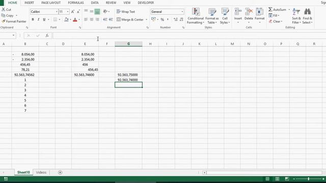The image size is (326, 183).
Task: Decrease decimal places
Action: coord(181,19)
